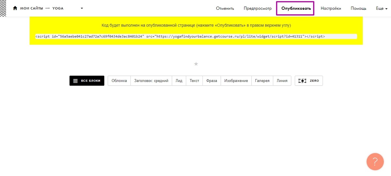Open Предпросмотр of the page
The height and width of the screenshot is (176, 391).
258,8
